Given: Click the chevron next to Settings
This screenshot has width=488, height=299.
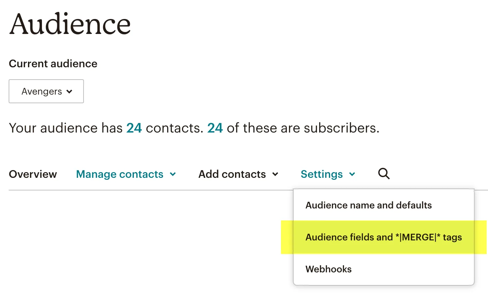Looking at the screenshot, I should 353,174.
